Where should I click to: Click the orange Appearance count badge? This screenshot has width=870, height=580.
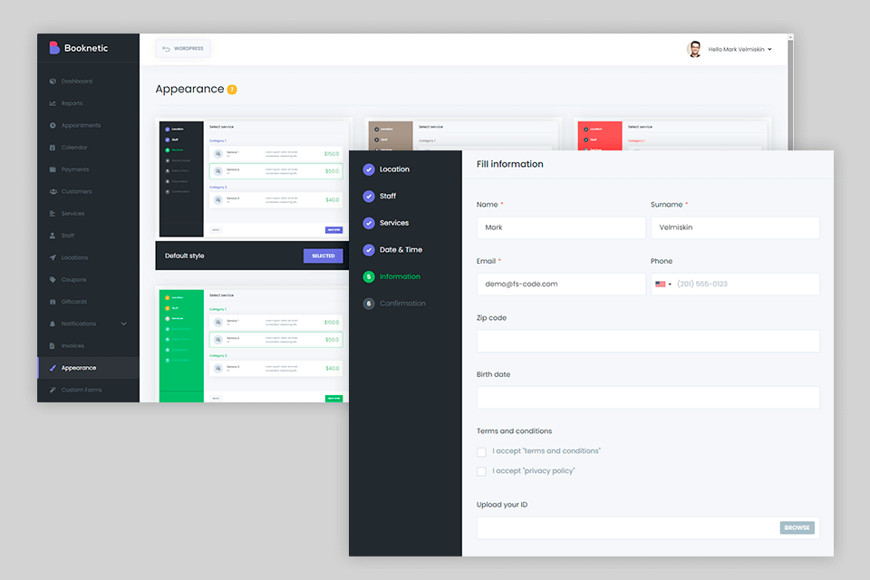tap(232, 90)
